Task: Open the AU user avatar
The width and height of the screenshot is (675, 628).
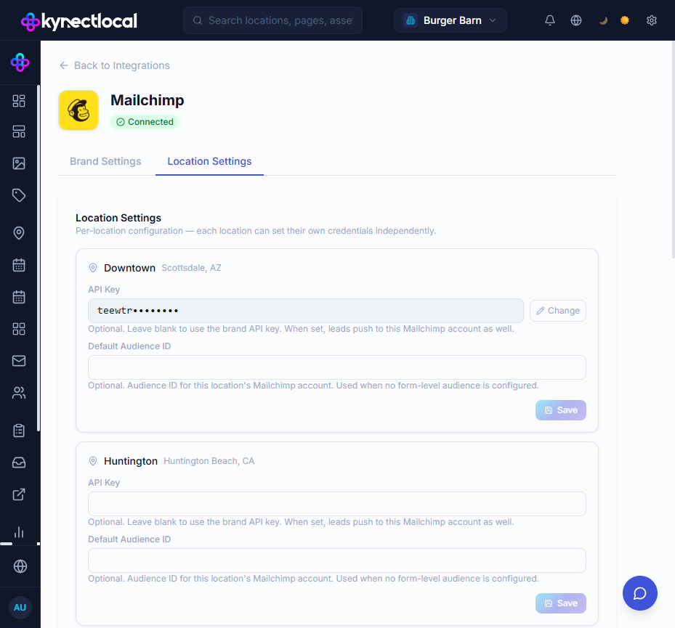Action: [20, 608]
